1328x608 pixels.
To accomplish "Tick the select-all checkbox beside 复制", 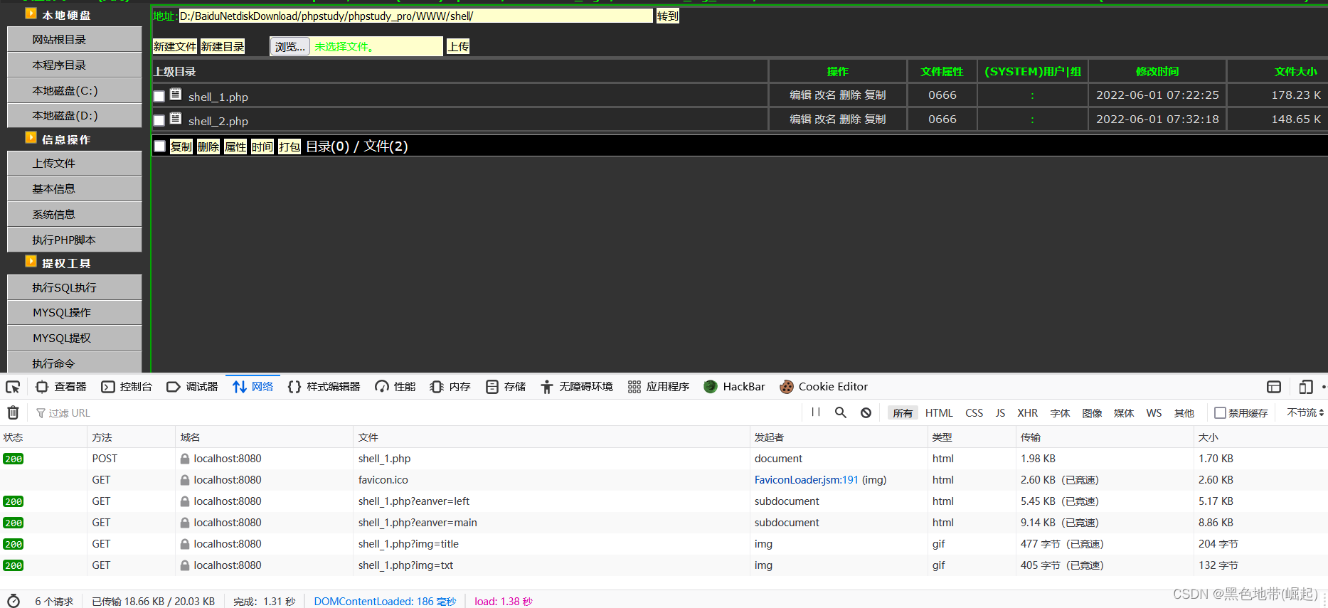I will pyautogui.click(x=160, y=146).
